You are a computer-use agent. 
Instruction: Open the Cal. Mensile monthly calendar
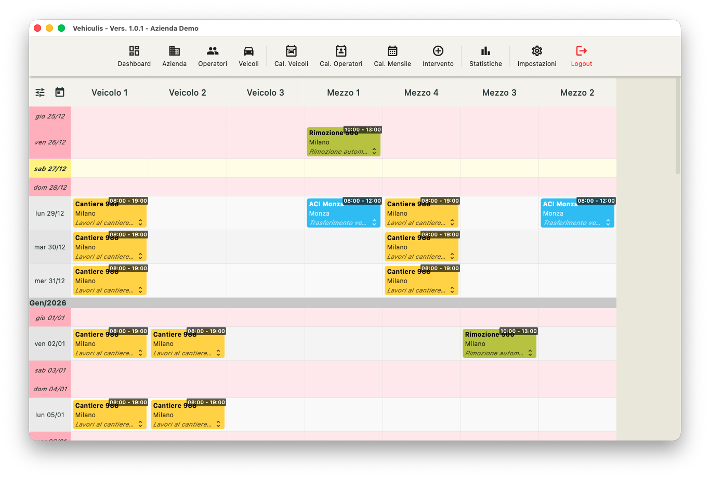pos(392,56)
